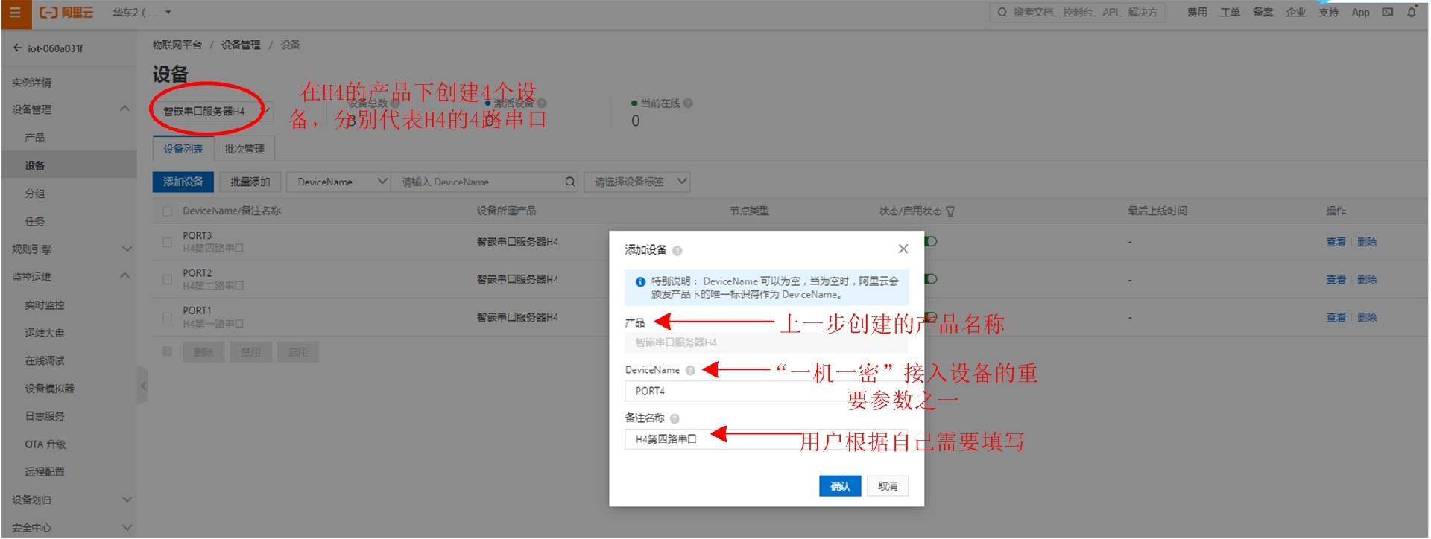The image size is (1431, 539).
Task: Click the status column filter funnel icon
Action: point(950,211)
